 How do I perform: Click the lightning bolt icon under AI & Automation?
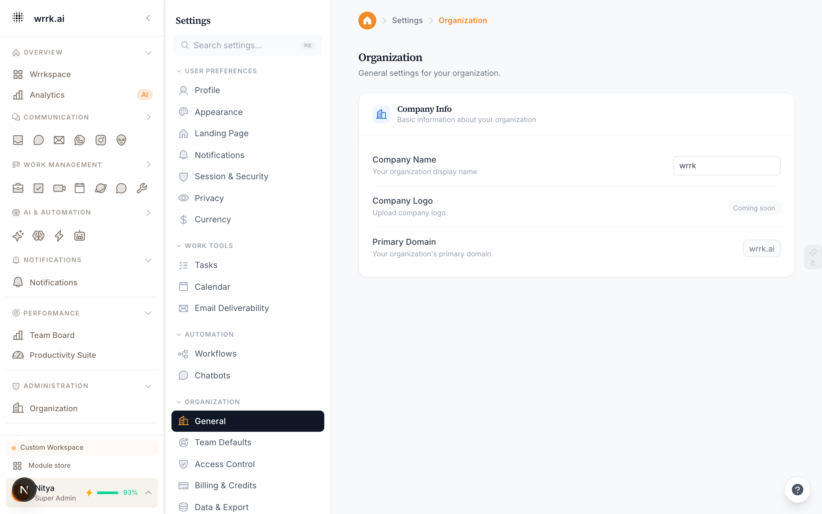coord(59,235)
